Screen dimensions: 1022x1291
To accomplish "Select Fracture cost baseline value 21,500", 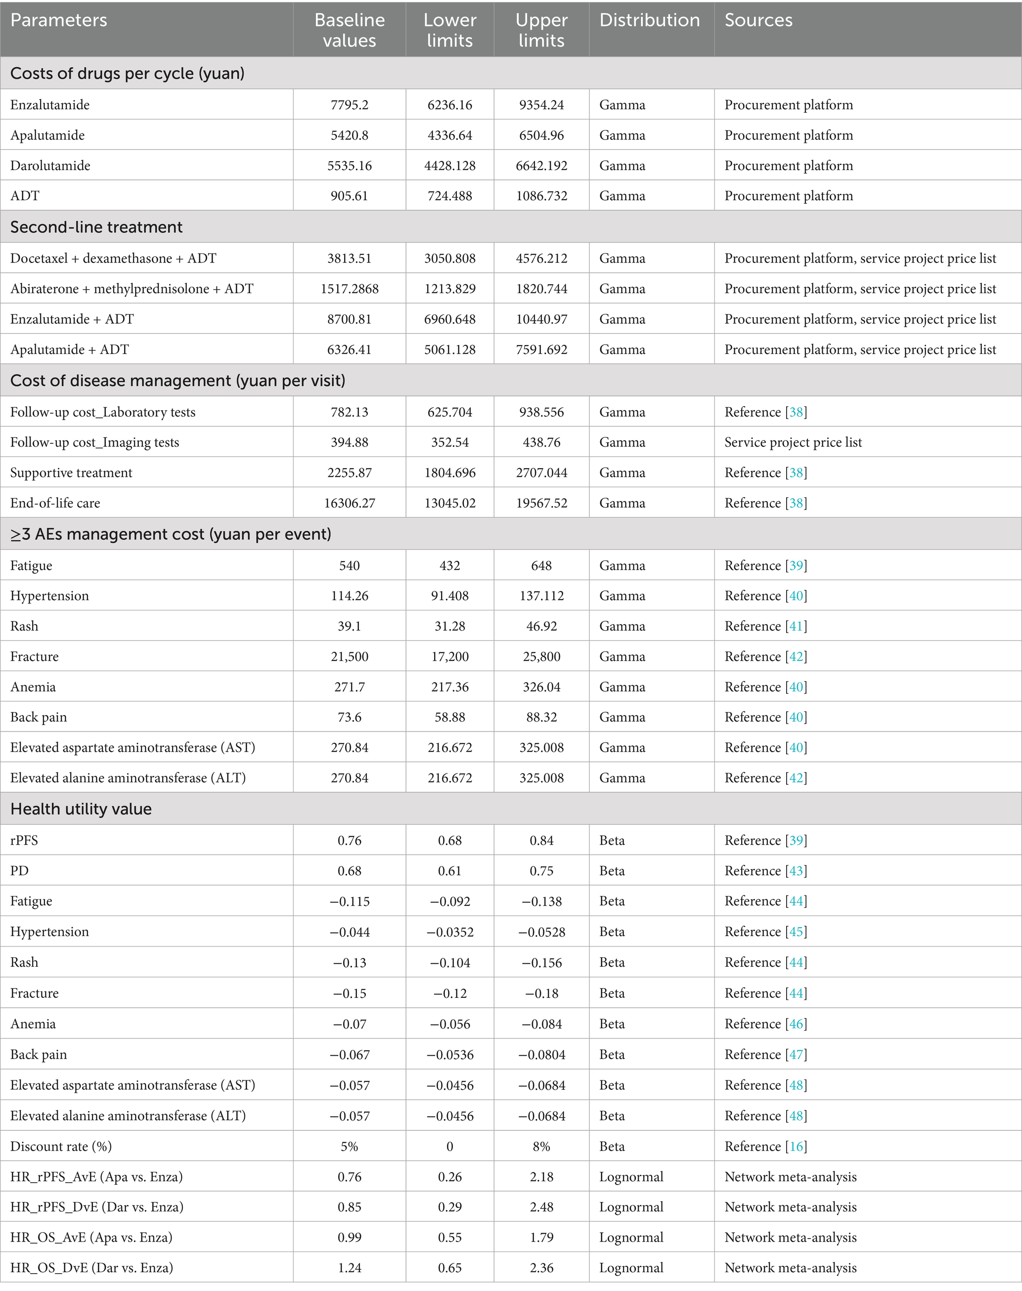I will [x=350, y=657].
